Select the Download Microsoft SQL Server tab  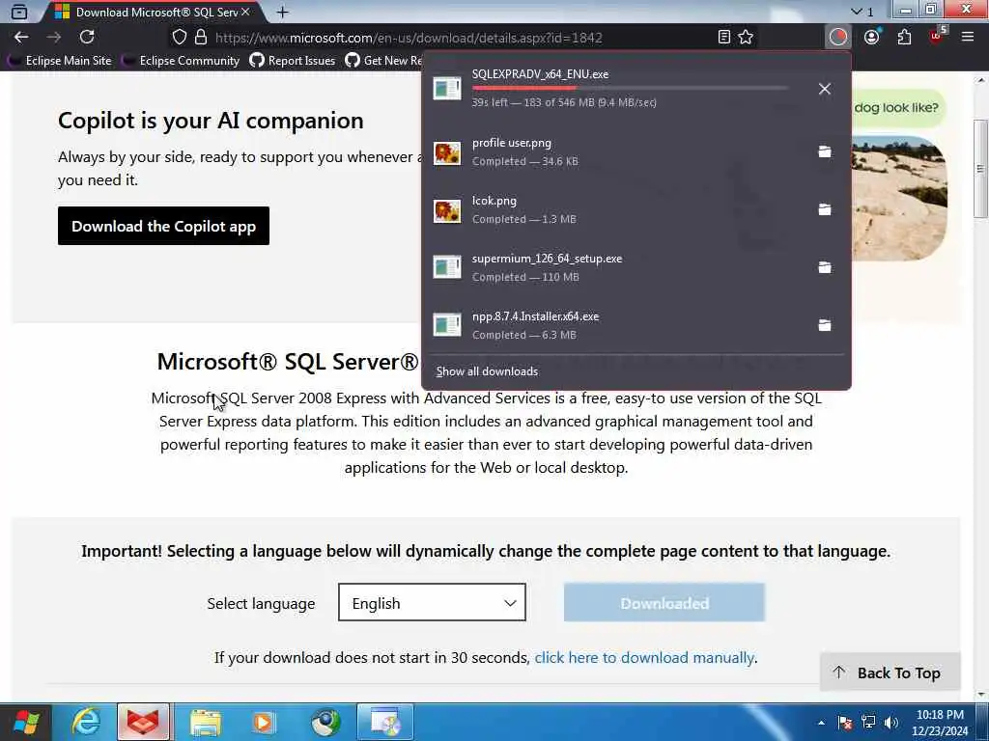point(153,12)
